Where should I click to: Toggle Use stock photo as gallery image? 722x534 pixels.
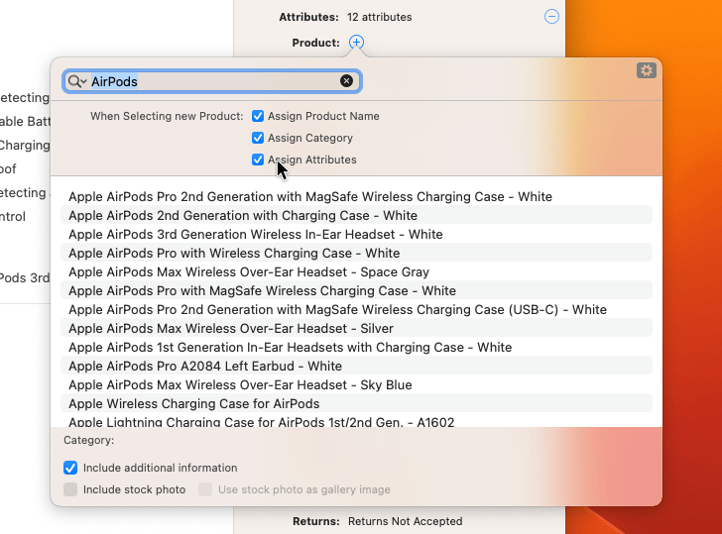point(205,489)
